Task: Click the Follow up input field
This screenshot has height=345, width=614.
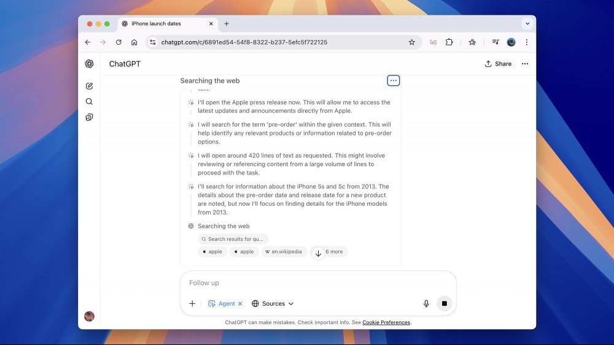Action: 318,283
